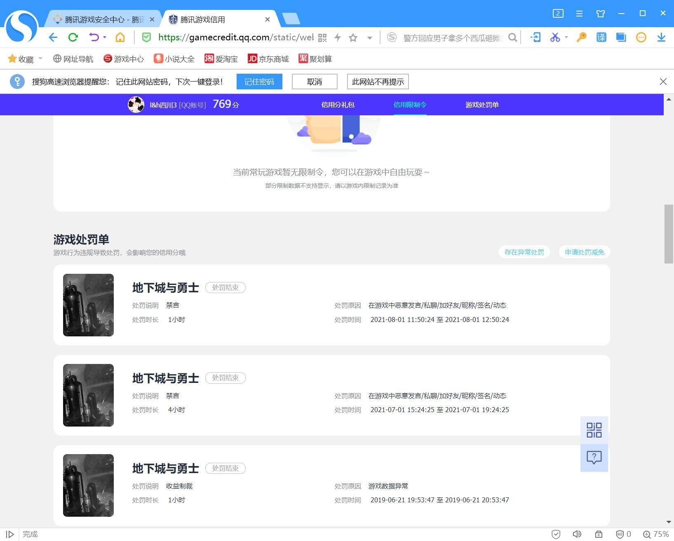The width and height of the screenshot is (674, 541).
Task: Click the login arrow toolbar icon
Action: [535, 37]
